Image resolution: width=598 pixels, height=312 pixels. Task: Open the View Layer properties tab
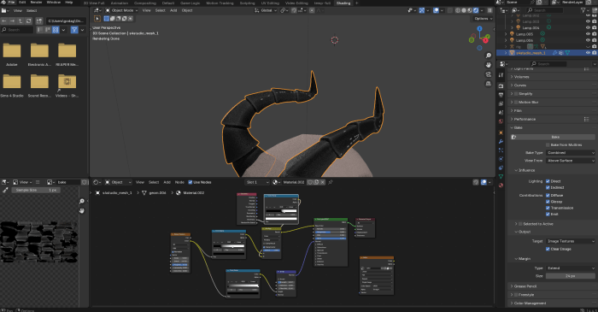(x=501, y=103)
